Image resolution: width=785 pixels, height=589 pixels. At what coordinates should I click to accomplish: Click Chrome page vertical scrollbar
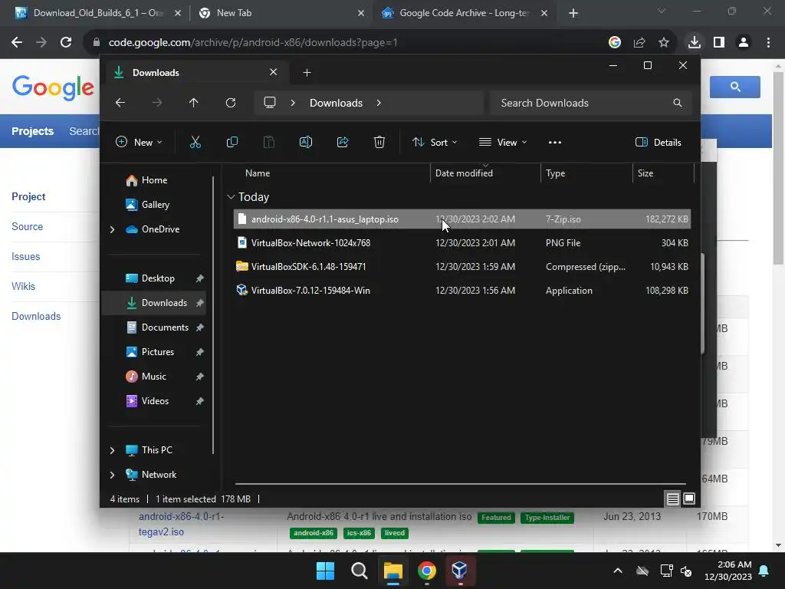pos(778,167)
